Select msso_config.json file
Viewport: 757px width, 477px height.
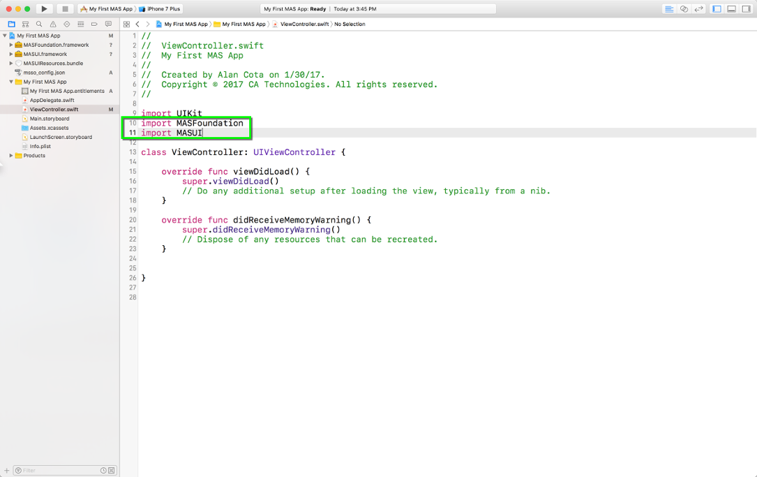(x=44, y=73)
